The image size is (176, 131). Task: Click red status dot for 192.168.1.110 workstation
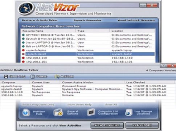(x=23, y=58)
